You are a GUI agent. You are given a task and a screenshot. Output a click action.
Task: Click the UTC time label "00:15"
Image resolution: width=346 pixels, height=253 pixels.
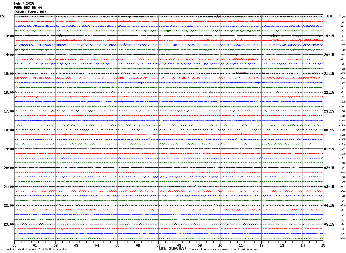329,130
